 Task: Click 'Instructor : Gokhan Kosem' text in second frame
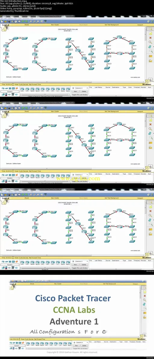pyautogui.click(x=13, y=164)
